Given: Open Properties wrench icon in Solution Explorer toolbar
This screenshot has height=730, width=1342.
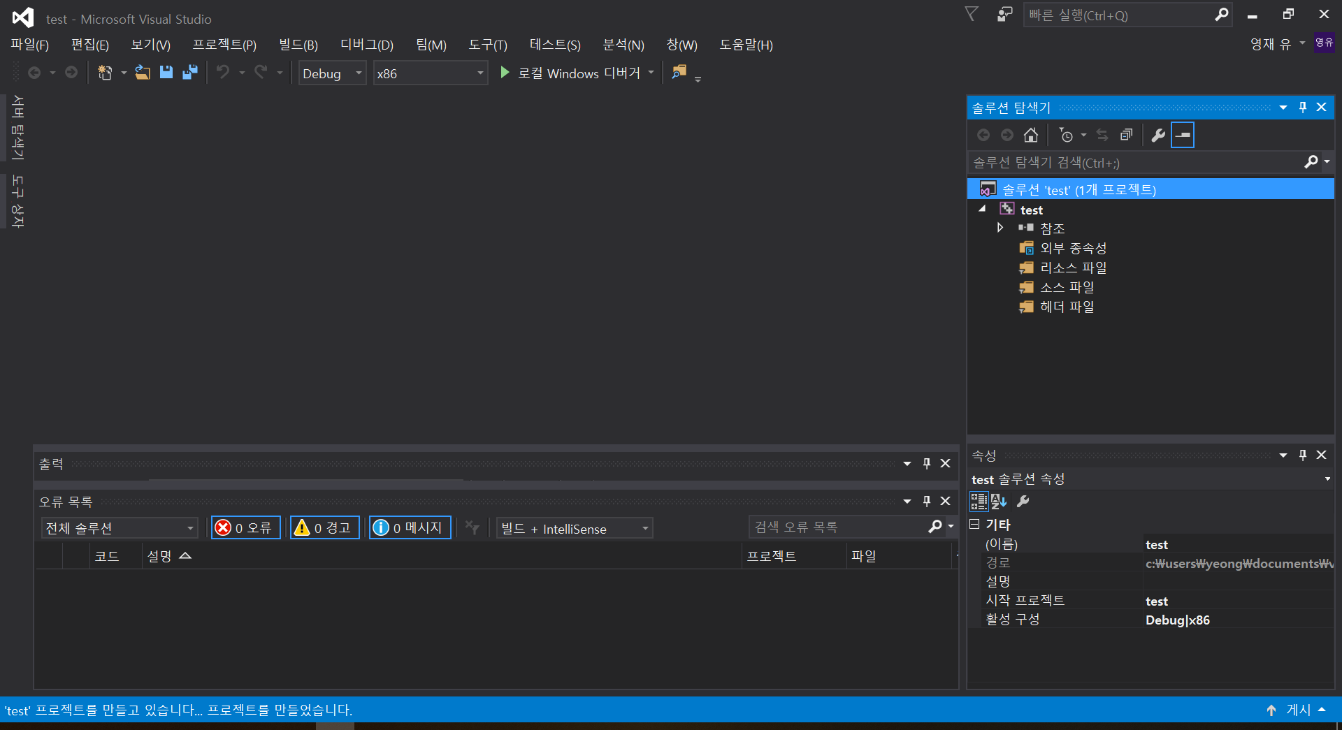Looking at the screenshot, I should point(1158,135).
